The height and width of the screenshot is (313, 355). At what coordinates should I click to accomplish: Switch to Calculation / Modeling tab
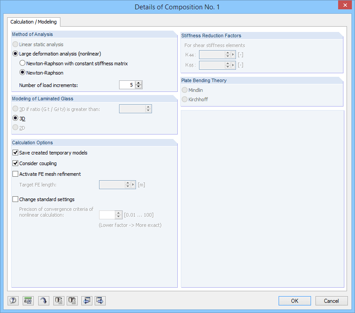point(33,22)
